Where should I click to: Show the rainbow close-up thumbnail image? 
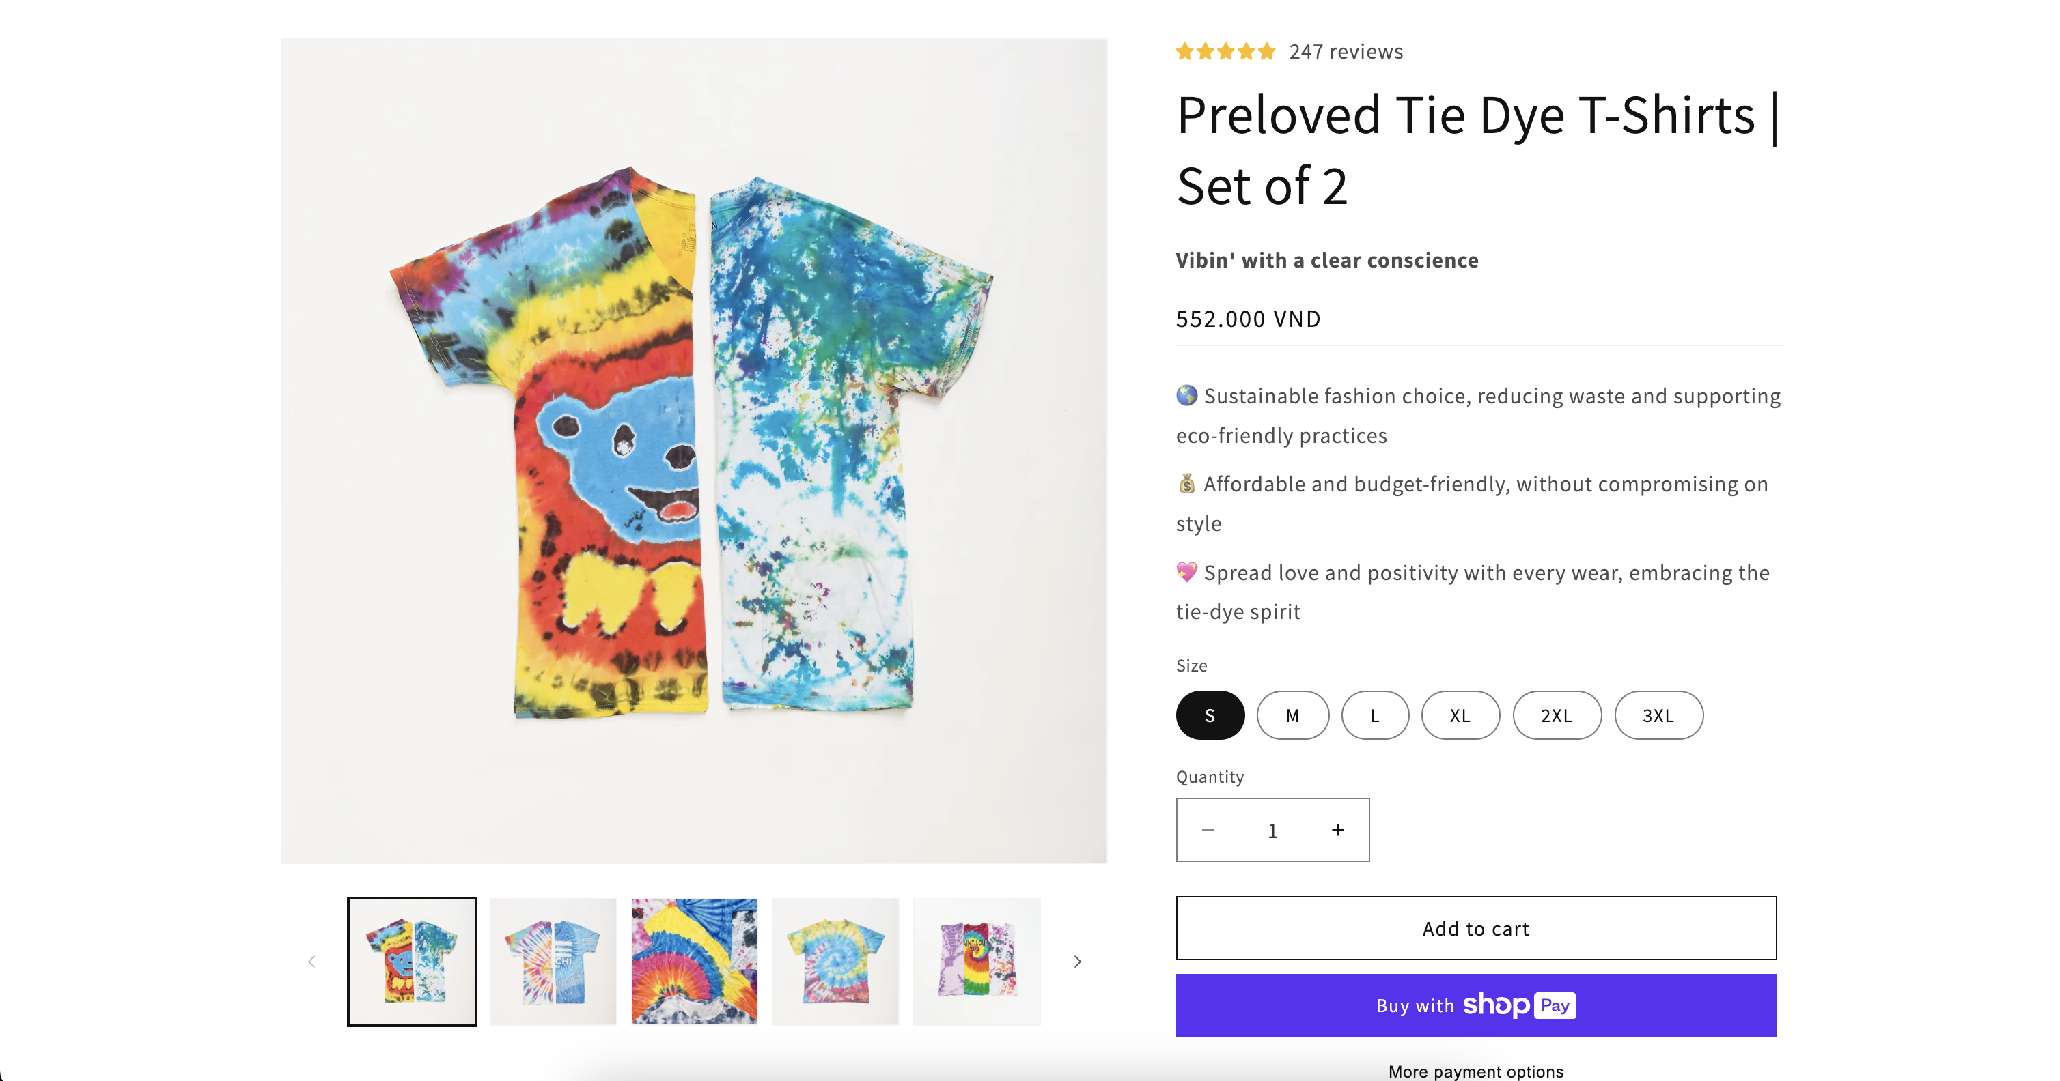(x=694, y=961)
